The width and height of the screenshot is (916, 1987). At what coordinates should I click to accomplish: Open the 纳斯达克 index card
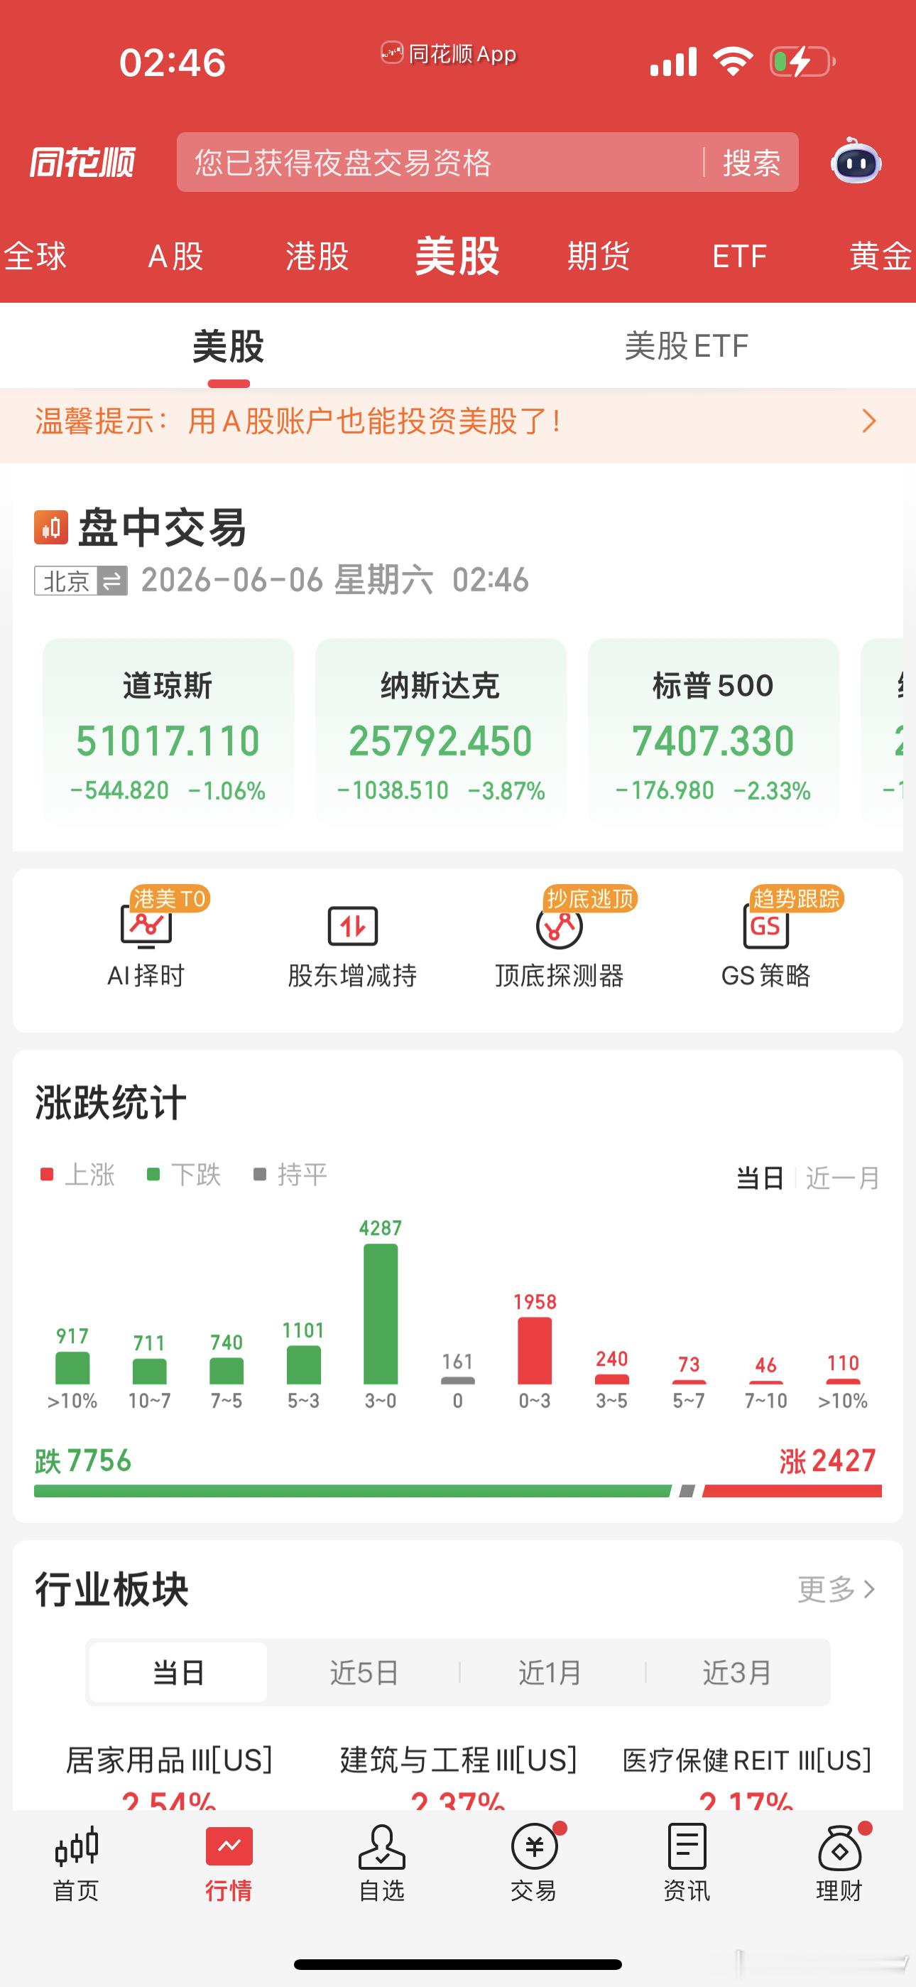tap(441, 730)
